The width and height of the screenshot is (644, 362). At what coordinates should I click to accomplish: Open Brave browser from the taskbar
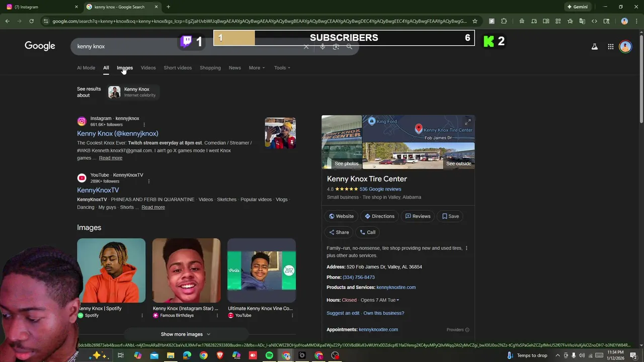220,355
